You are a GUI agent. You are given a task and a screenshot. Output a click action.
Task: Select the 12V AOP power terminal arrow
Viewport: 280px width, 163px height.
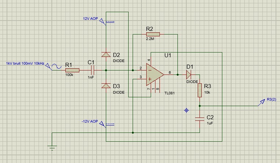coord(102,22)
